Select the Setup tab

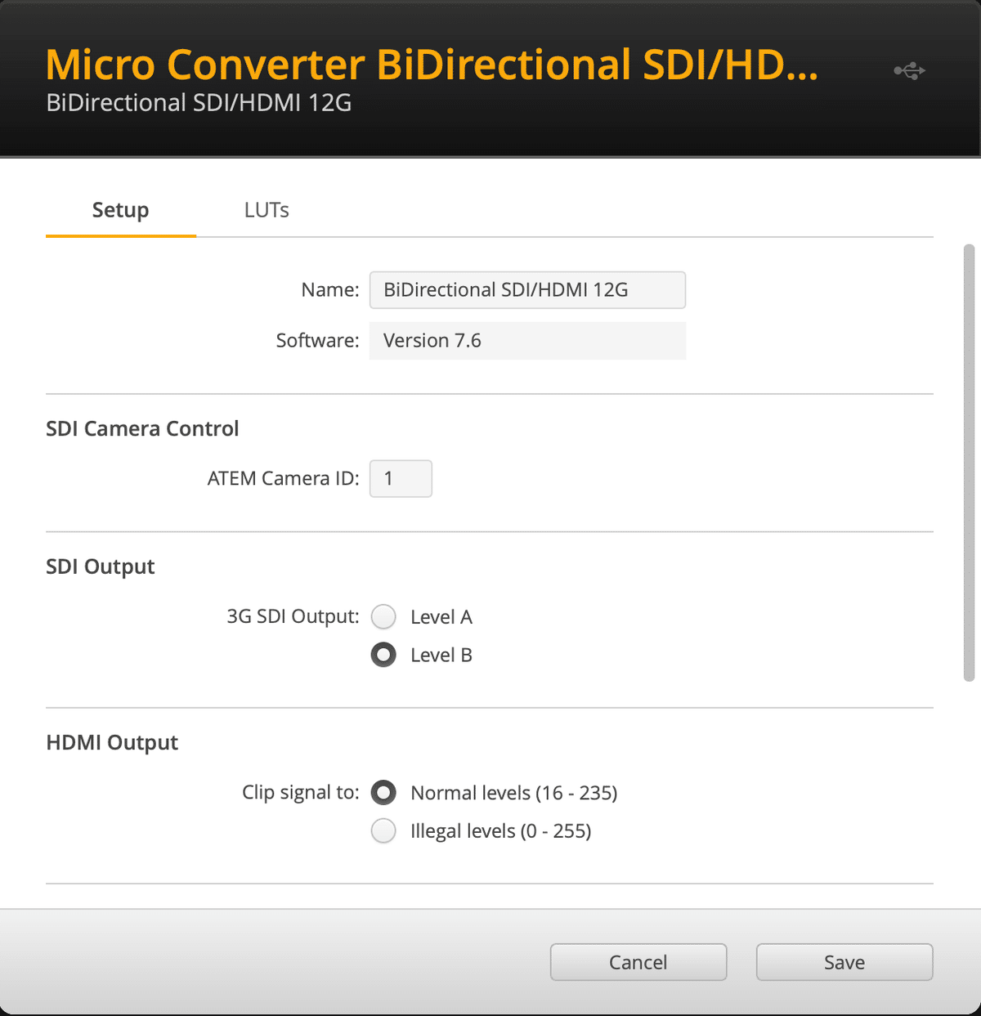120,210
